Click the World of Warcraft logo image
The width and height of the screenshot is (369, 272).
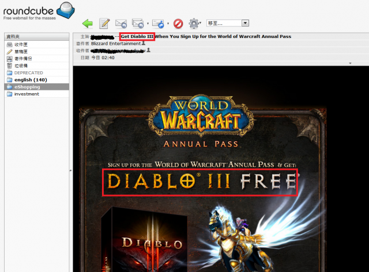(201, 116)
